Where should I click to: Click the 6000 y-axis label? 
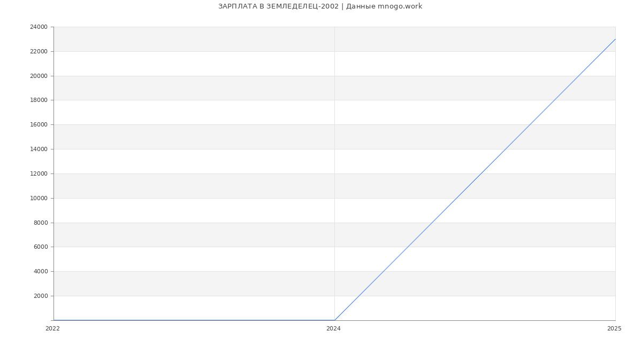pos(40,247)
